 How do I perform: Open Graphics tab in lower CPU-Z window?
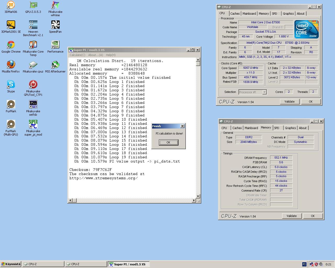(290, 128)
